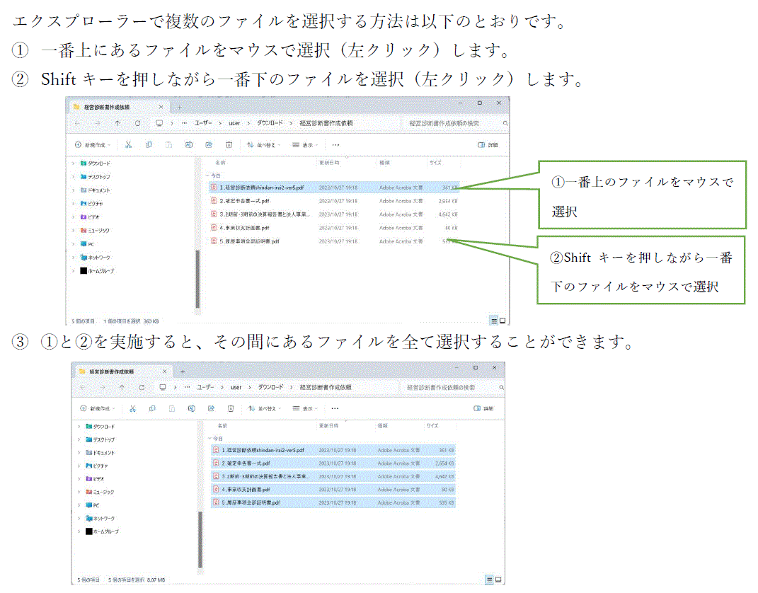This screenshot has height=593, width=758.
Task: Open a new tab with plus in lower Explorer
Action: (x=183, y=371)
